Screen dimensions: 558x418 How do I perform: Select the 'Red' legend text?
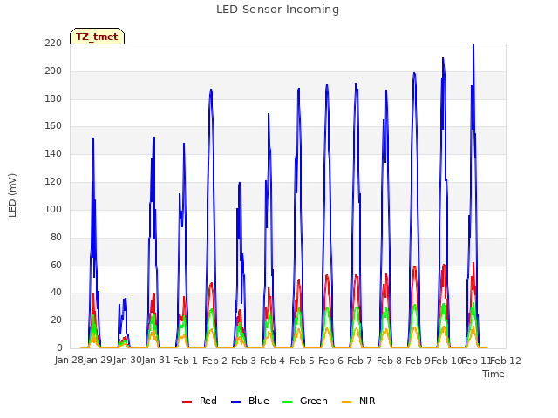click(208, 401)
